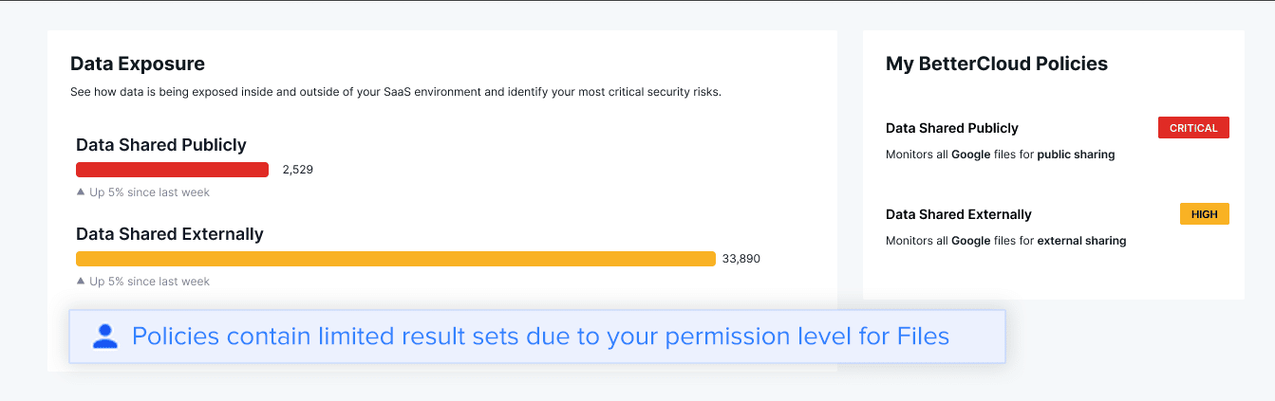Click the user icon in the permission banner
1275x401 pixels.
pyautogui.click(x=105, y=336)
